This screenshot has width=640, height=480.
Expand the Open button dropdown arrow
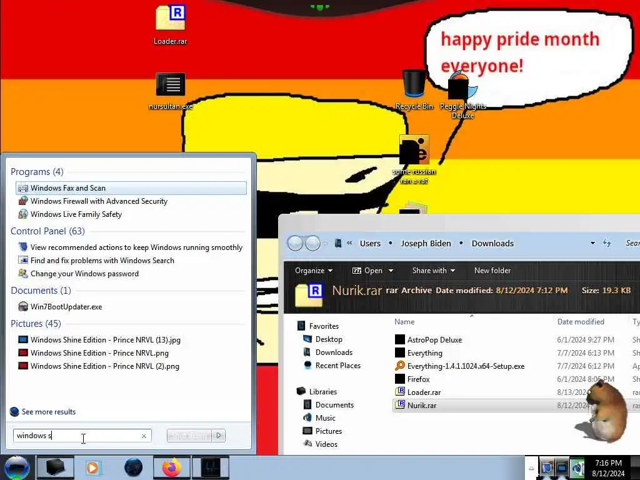pos(391,271)
